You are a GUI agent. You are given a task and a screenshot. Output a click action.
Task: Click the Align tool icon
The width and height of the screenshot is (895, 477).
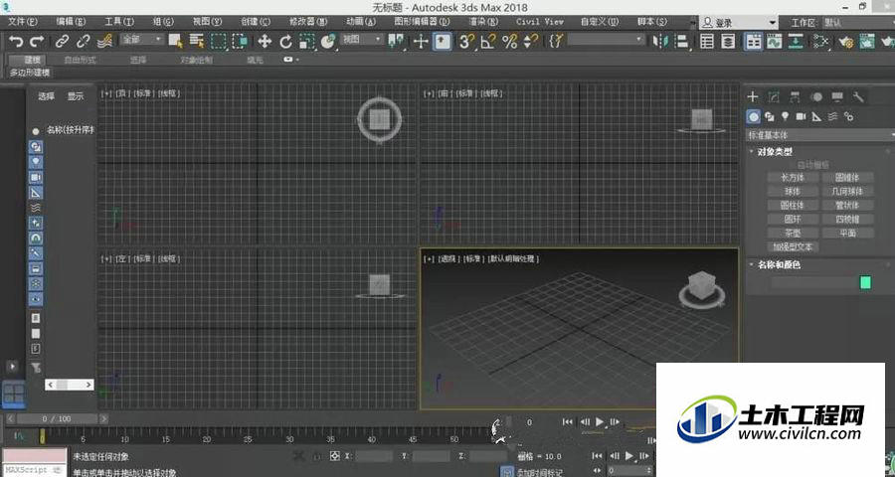[x=682, y=41]
